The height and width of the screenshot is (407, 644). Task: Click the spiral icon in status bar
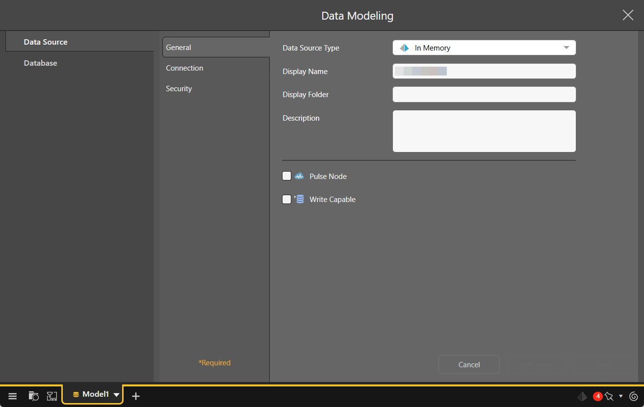633,396
